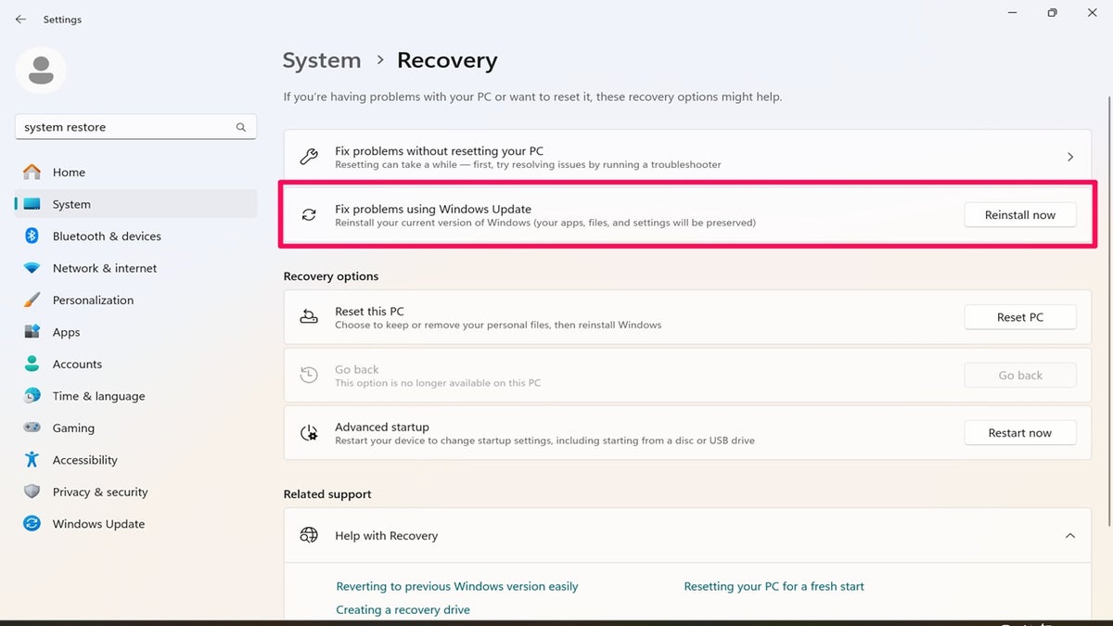Collapse the Help with Recovery section
Image resolution: width=1113 pixels, height=626 pixels.
coord(1069,536)
